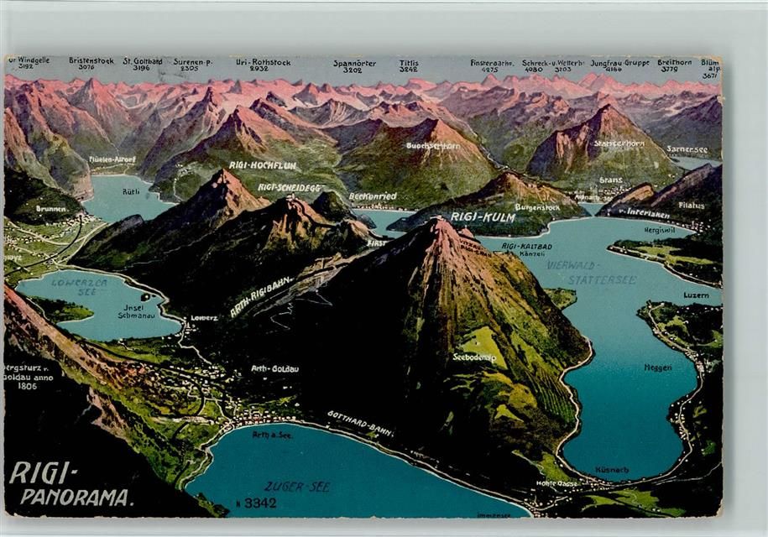Click the Titlis 3242 label
The image size is (768, 537).
(x=409, y=66)
